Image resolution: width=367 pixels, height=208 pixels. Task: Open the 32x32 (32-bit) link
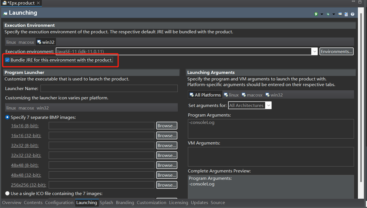tap(26, 156)
